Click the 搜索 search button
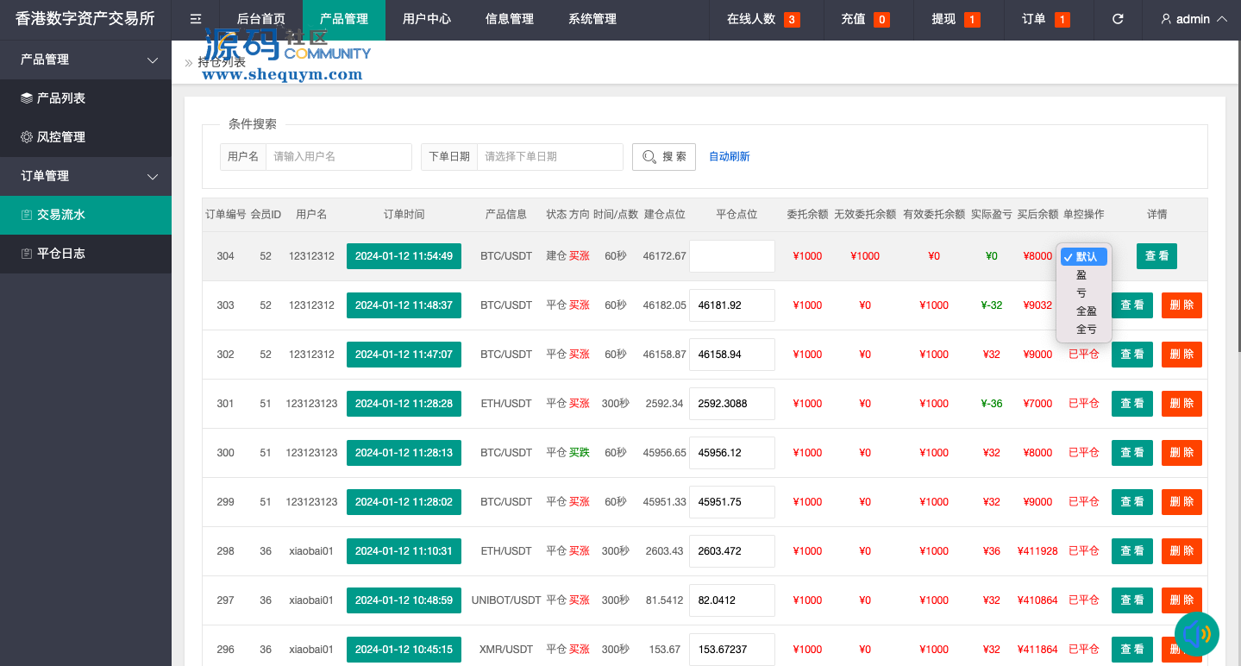Image resolution: width=1241 pixels, height=666 pixels. coord(664,157)
